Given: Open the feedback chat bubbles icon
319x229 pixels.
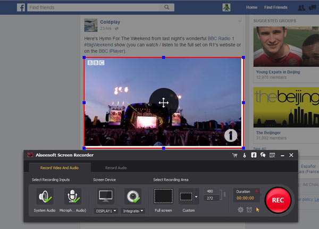Looking at the screenshot, I should [x=263, y=155].
